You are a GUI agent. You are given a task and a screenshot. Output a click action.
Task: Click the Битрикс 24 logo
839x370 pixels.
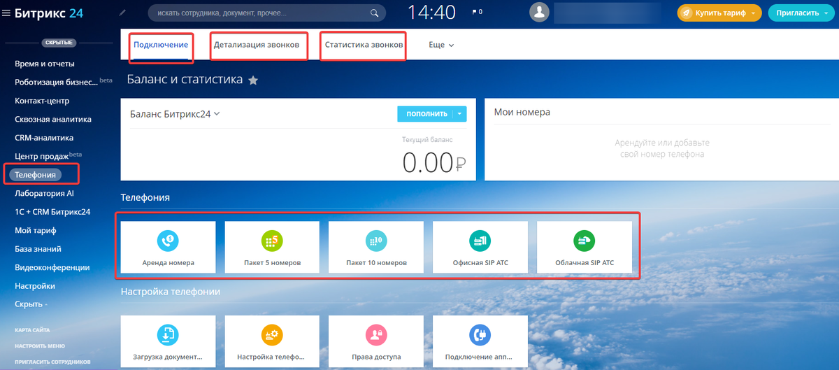pos(49,12)
